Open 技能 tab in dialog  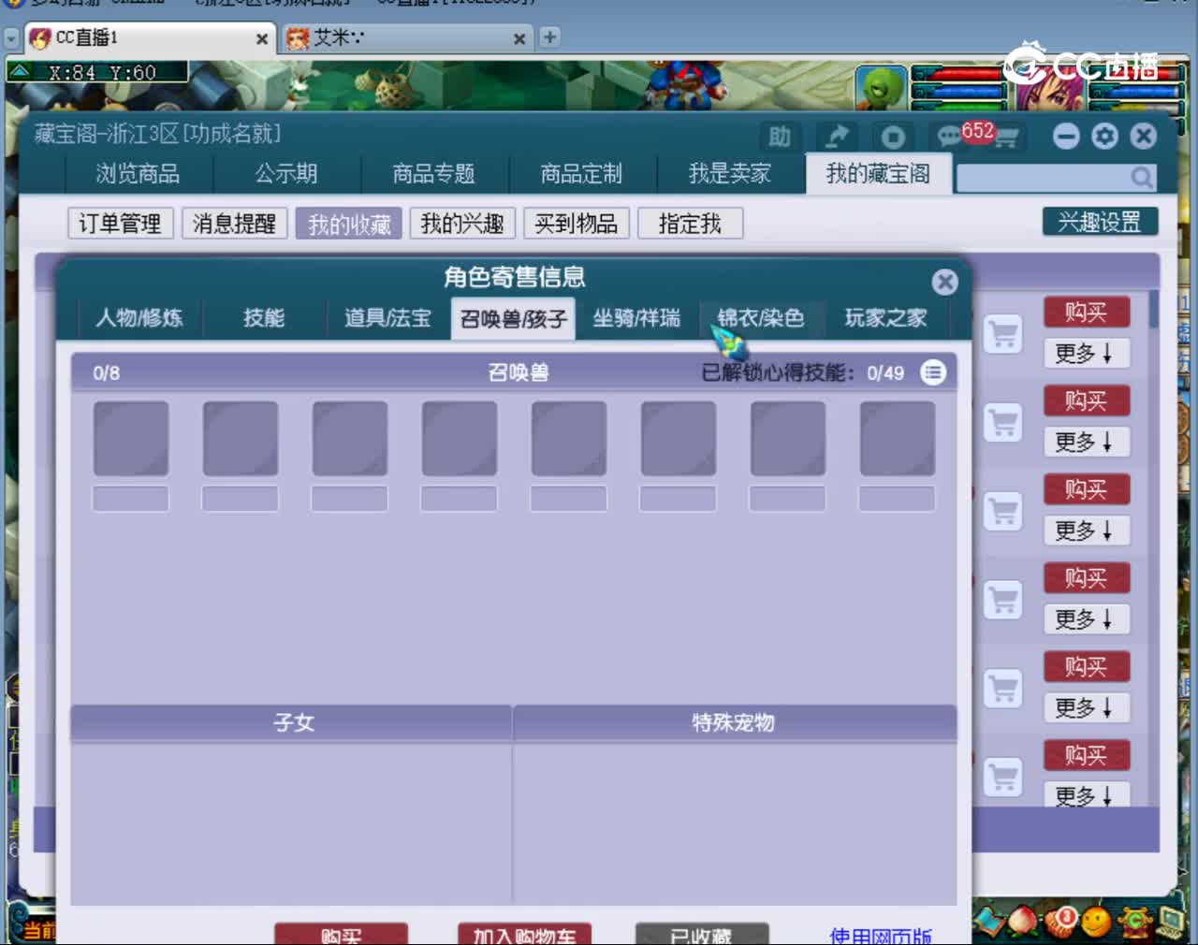click(x=264, y=318)
